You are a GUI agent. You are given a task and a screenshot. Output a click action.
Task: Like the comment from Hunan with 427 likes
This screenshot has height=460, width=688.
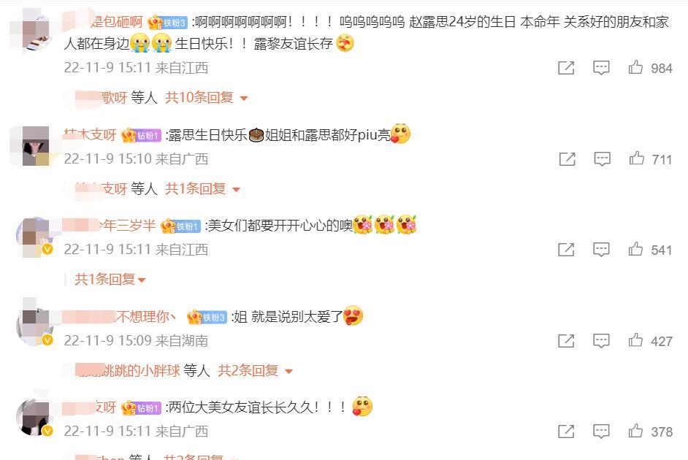coord(635,340)
